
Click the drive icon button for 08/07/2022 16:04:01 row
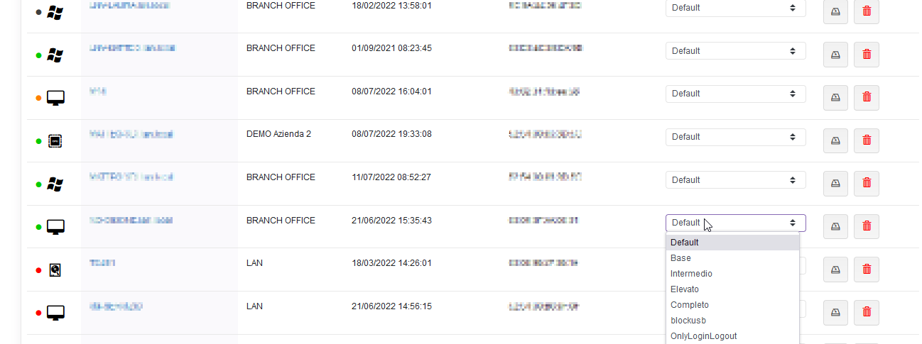click(x=835, y=98)
